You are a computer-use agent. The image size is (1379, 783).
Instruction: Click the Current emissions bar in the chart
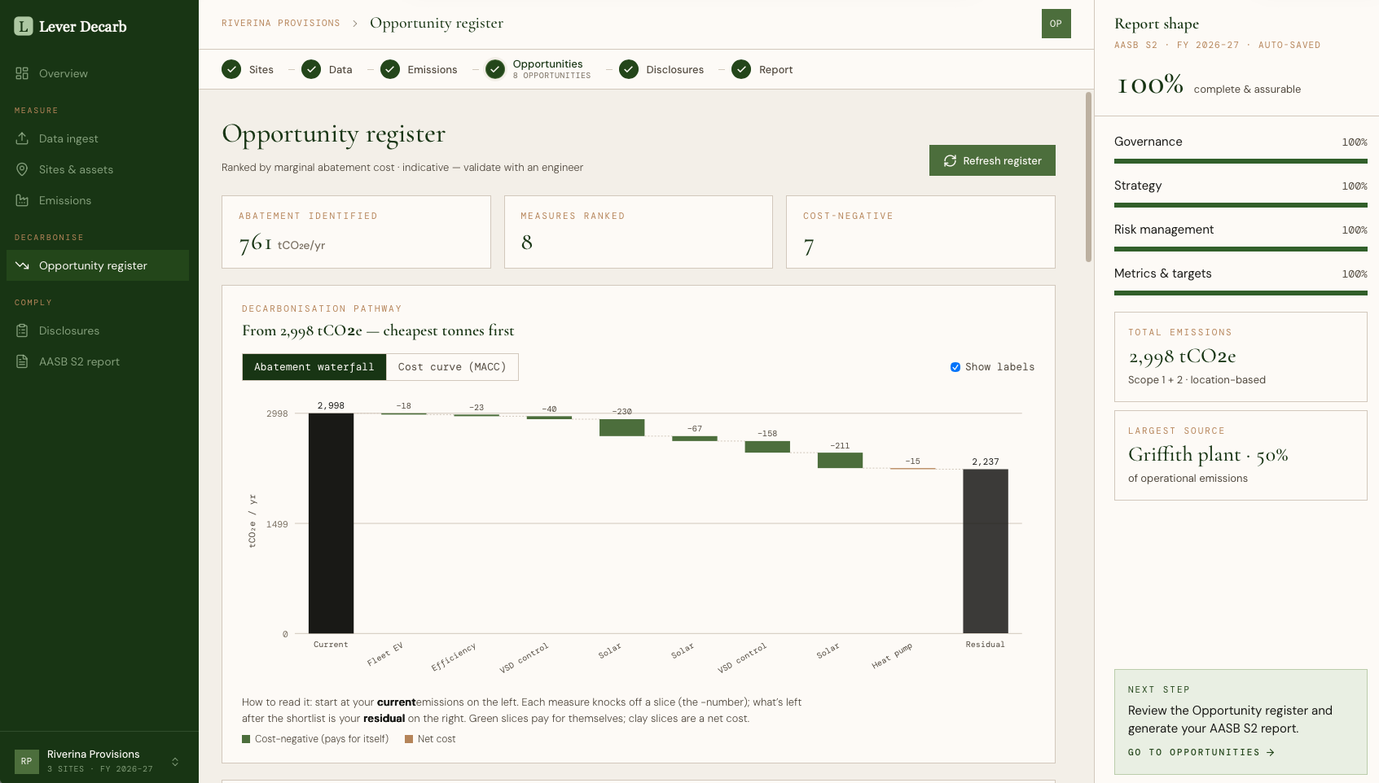331,523
